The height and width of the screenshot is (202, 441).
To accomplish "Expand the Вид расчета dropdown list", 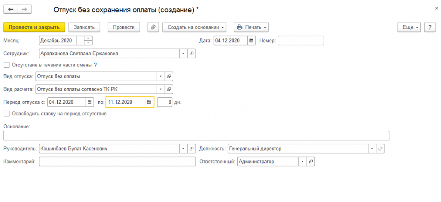I will point(161,90).
